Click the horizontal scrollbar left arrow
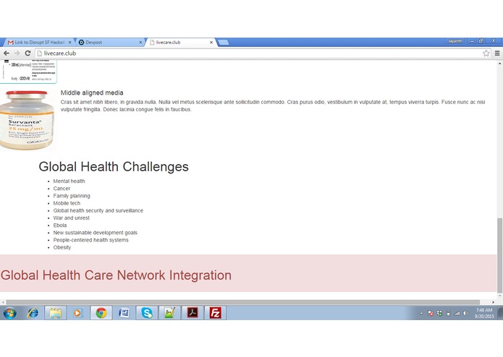 point(3,302)
